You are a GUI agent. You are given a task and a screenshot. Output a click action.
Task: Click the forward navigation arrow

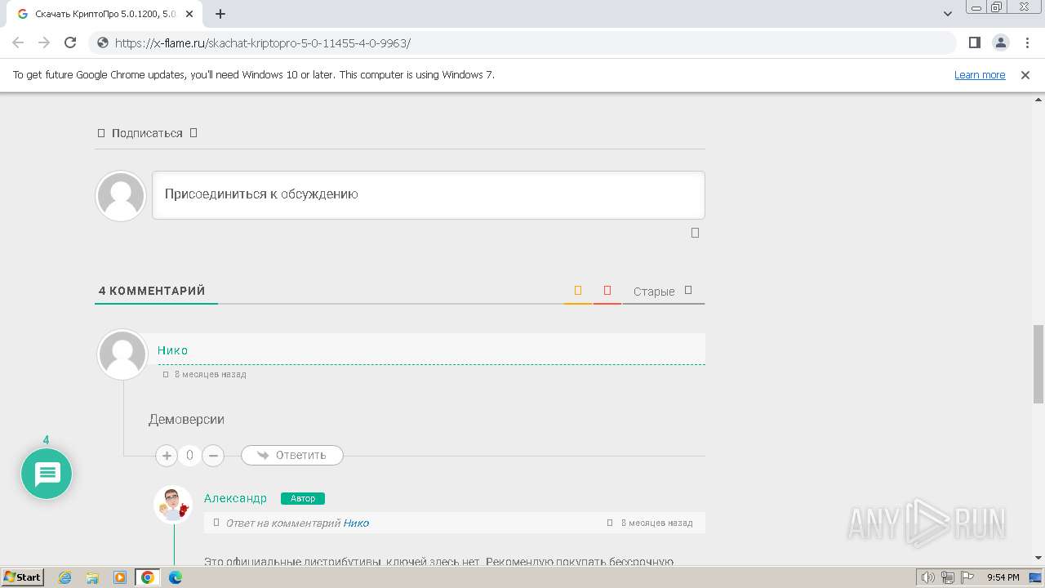coord(44,42)
